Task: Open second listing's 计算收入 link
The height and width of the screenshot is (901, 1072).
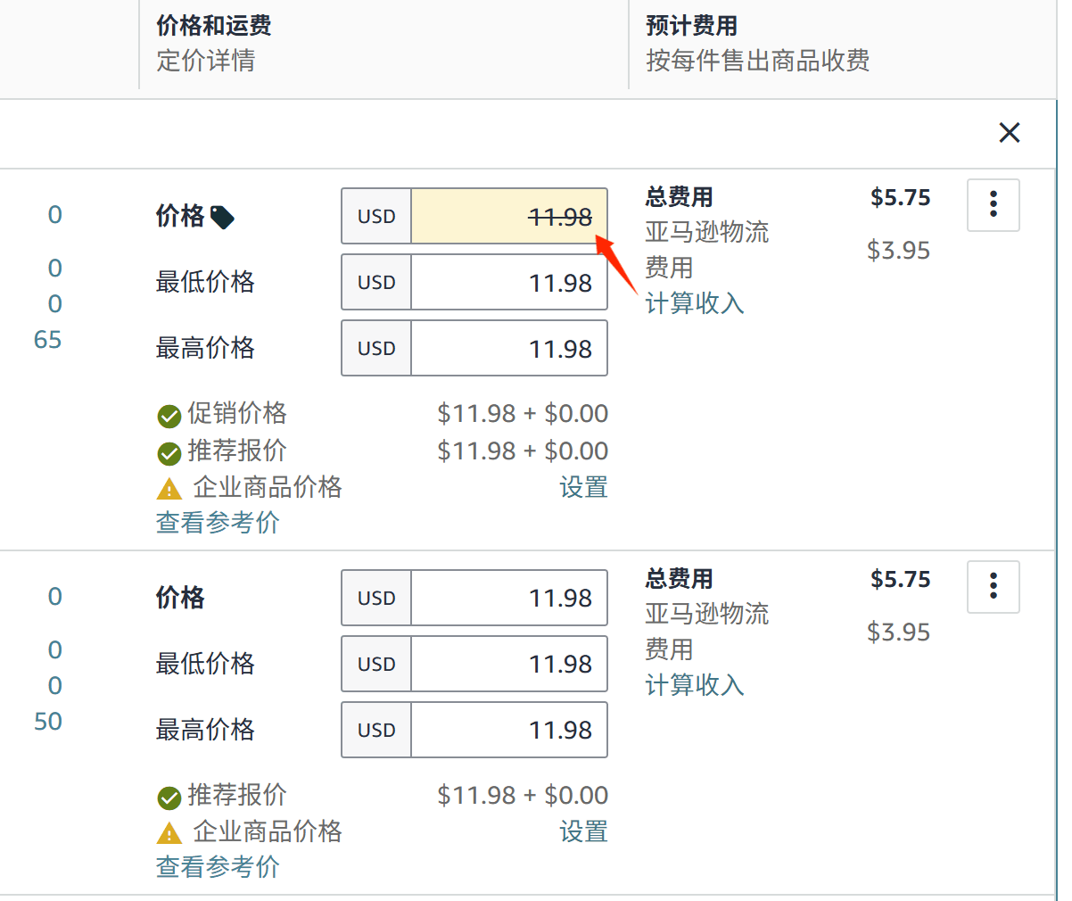Action: [x=694, y=685]
